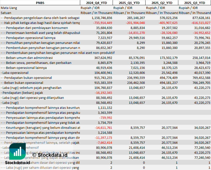
Task: Click the Pendapatan bukan operasional row label
Action: coord(28,78)
